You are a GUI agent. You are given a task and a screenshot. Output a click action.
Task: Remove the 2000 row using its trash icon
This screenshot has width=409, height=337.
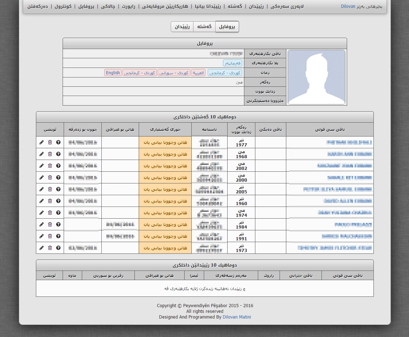[x=50, y=177]
